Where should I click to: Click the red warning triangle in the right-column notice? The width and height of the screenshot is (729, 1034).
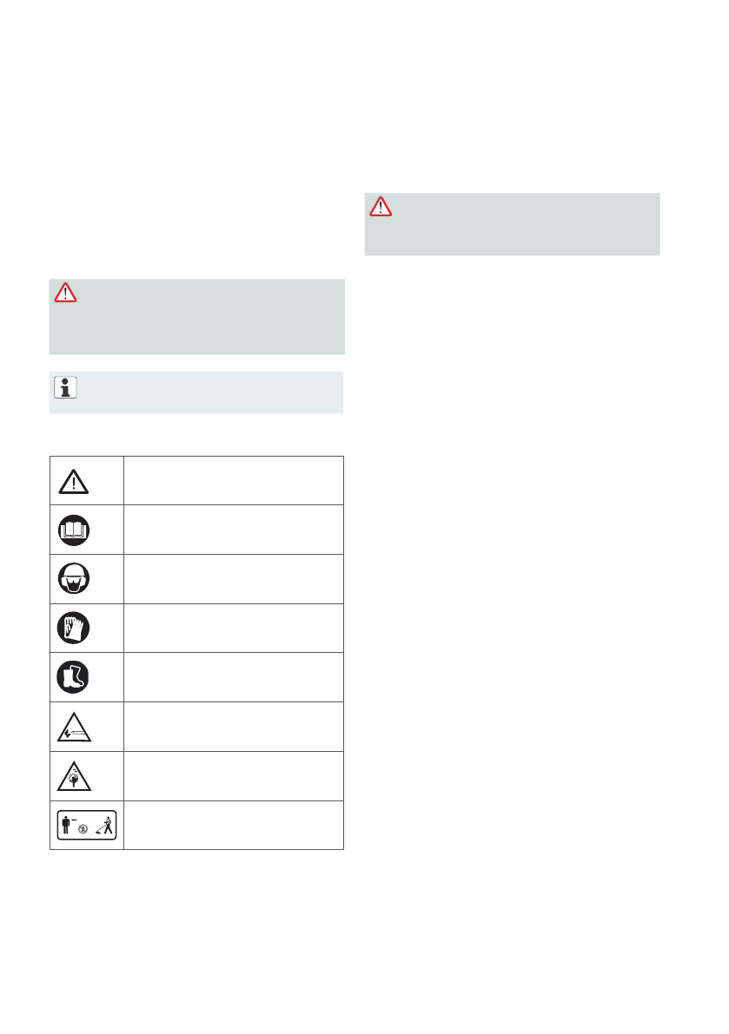tap(381, 207)
